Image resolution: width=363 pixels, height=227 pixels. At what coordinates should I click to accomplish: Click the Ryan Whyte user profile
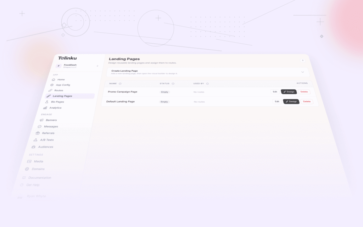pos(37,196)
